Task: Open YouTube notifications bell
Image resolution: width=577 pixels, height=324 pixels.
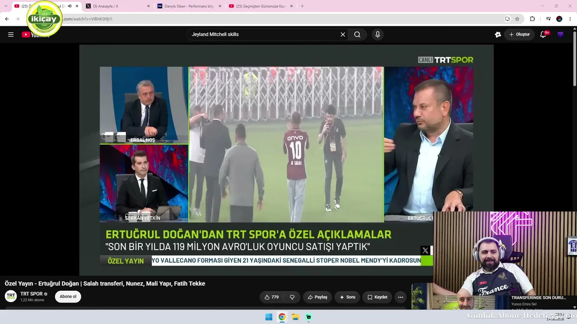Action: pos(543,35)
